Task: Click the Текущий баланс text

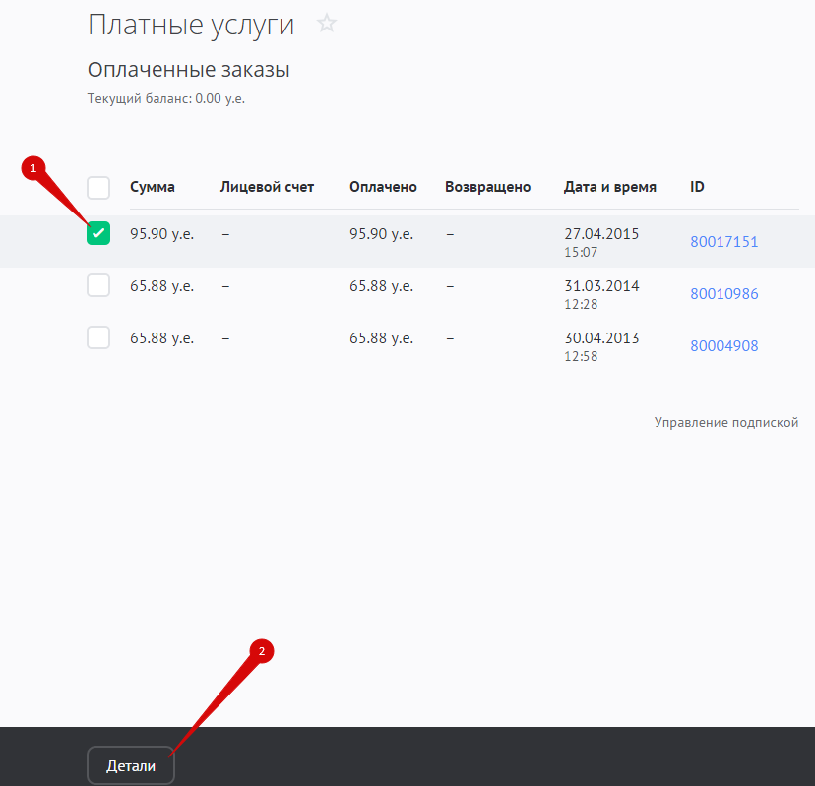Action: pyautogui.click(x=163, y=99)
